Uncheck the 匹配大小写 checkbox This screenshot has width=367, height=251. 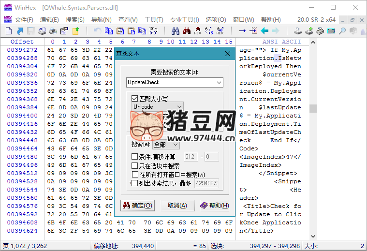click(x=134, y=98)
